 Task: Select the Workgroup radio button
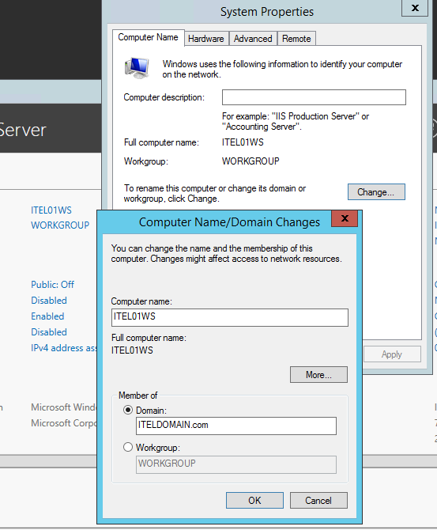[128, 447]
